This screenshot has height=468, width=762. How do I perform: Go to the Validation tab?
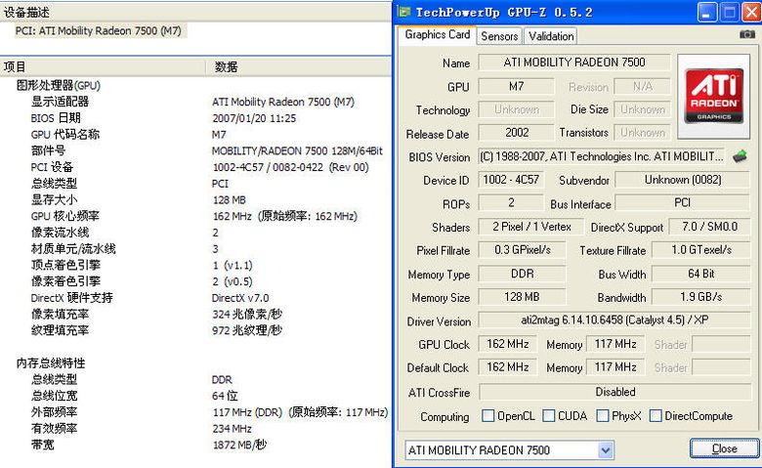point(551,36)
